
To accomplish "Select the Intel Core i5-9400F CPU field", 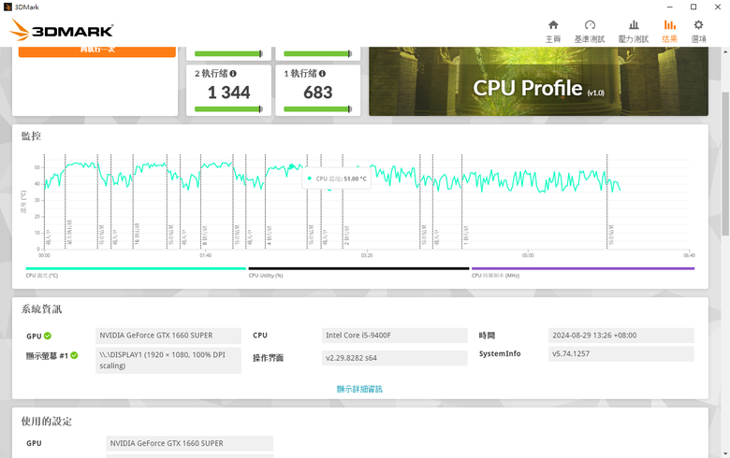I will [394, 336].
